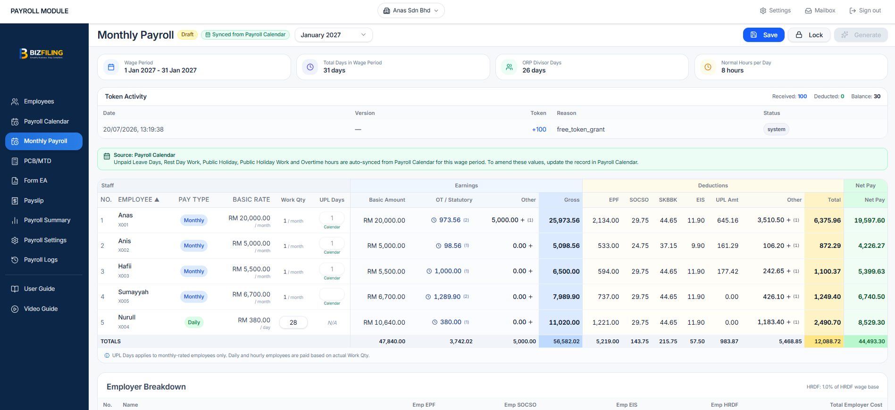Go to Payroll Logs menu item
Screen dimensions: 895x410
(41, 260)
